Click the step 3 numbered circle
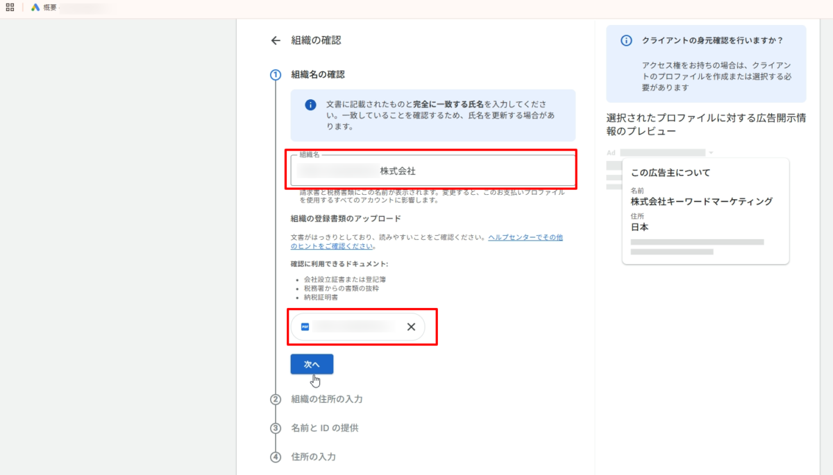833x475 pixels. pos(276,428)
